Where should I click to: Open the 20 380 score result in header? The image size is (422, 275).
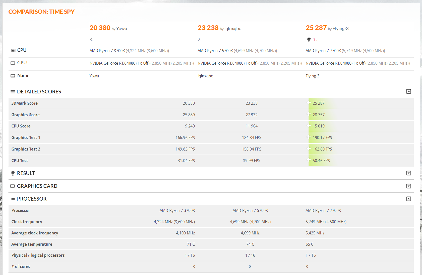click(x=100, y=28)
